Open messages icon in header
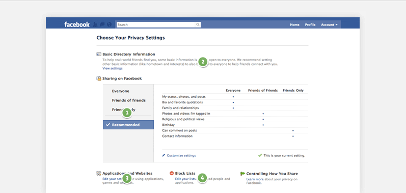The image size is (406, 193). pyautogui.click(x=102, y=24)
